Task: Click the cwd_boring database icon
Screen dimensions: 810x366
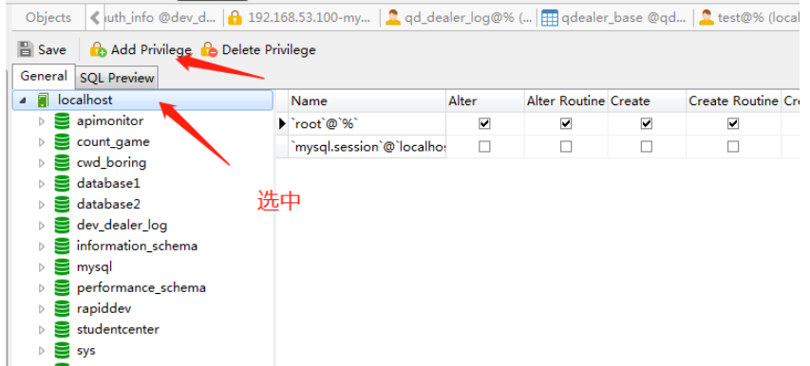Action: (62, 163)
